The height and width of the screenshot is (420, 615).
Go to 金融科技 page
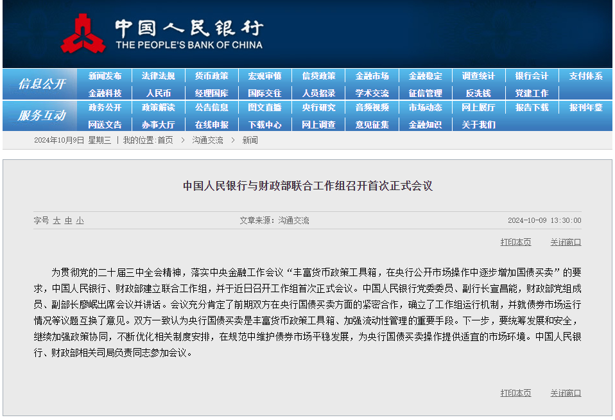pyautogui.click(x=105, y=93)
